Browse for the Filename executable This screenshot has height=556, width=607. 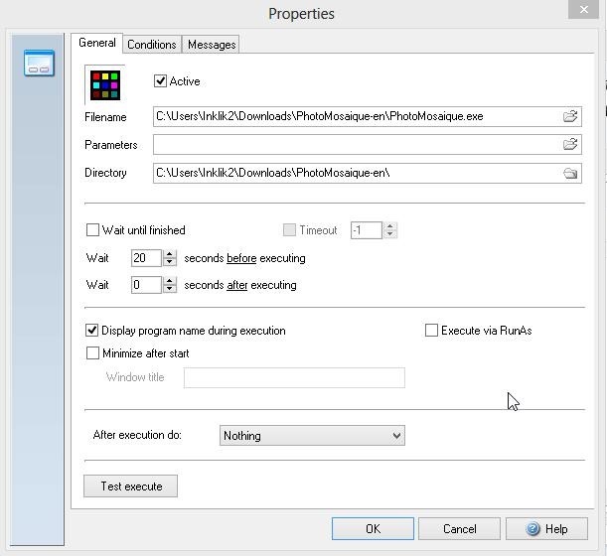(570, 116)
